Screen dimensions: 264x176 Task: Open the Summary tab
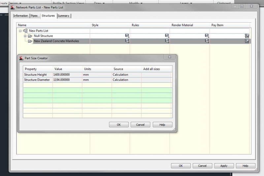click(63, 16)
